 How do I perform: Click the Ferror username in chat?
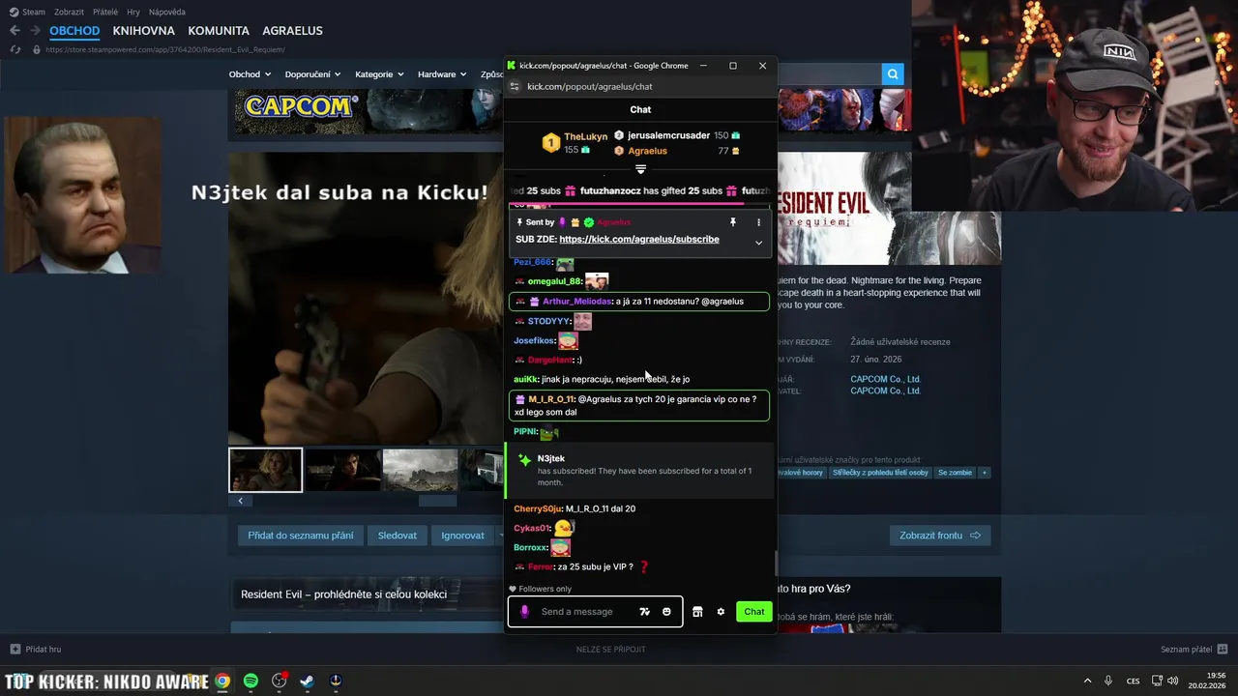tap(541, 566)
